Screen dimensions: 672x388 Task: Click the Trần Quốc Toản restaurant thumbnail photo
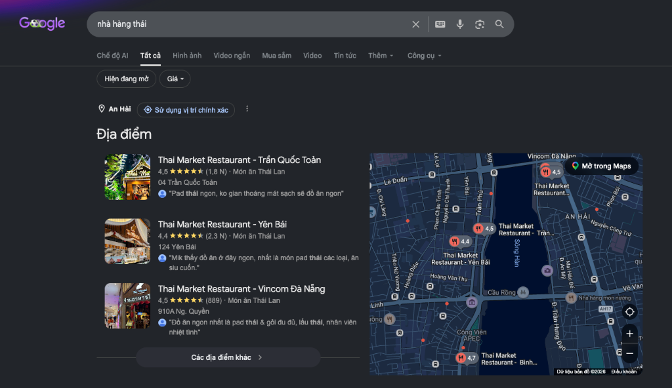coord(128,177)
